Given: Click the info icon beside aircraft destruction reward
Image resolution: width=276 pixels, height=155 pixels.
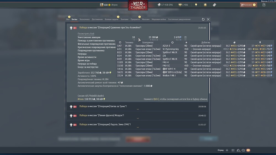Looking at the screenshot, I should 185,37.
